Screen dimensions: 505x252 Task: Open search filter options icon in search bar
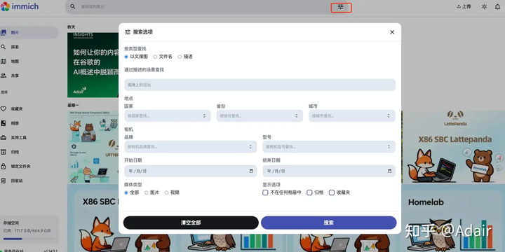click(340, 7)
